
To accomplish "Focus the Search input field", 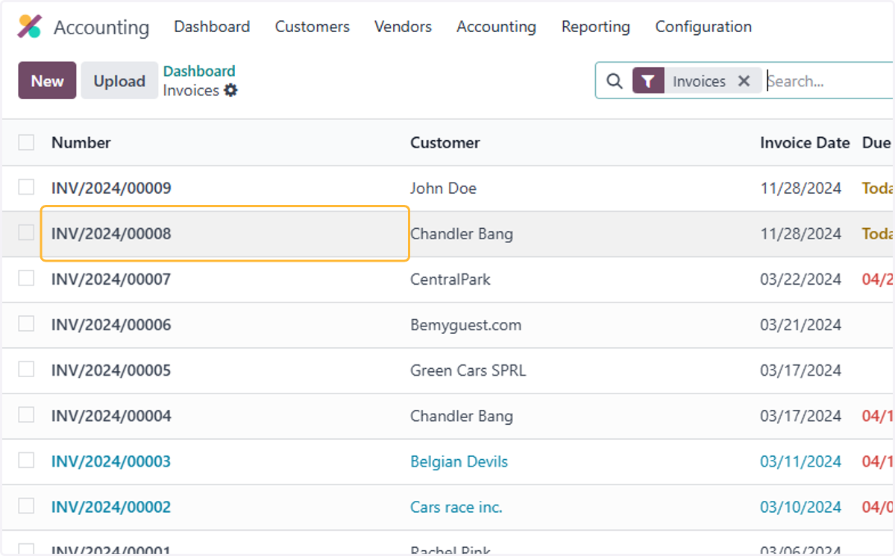I will click(x=829, y=81).
